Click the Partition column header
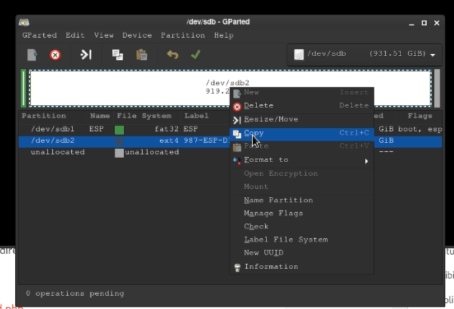The image size is (454, 309). tap(44, 116)
